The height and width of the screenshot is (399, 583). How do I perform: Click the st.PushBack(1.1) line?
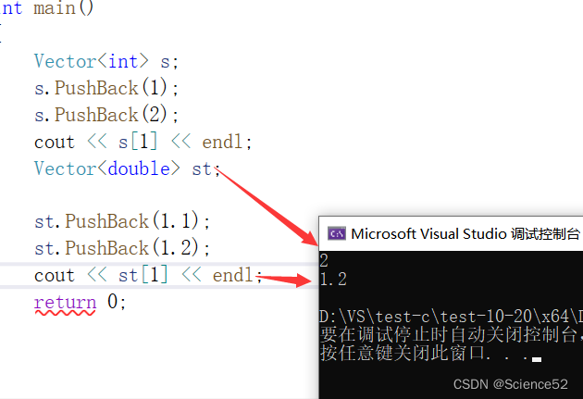[122, 221]
